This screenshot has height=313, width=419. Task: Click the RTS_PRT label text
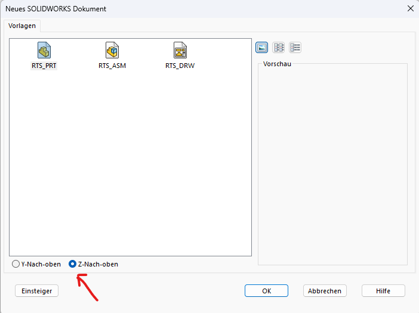coord(44,66)
